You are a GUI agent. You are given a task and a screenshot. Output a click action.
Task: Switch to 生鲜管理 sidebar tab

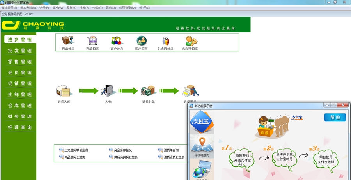[20, 94]
